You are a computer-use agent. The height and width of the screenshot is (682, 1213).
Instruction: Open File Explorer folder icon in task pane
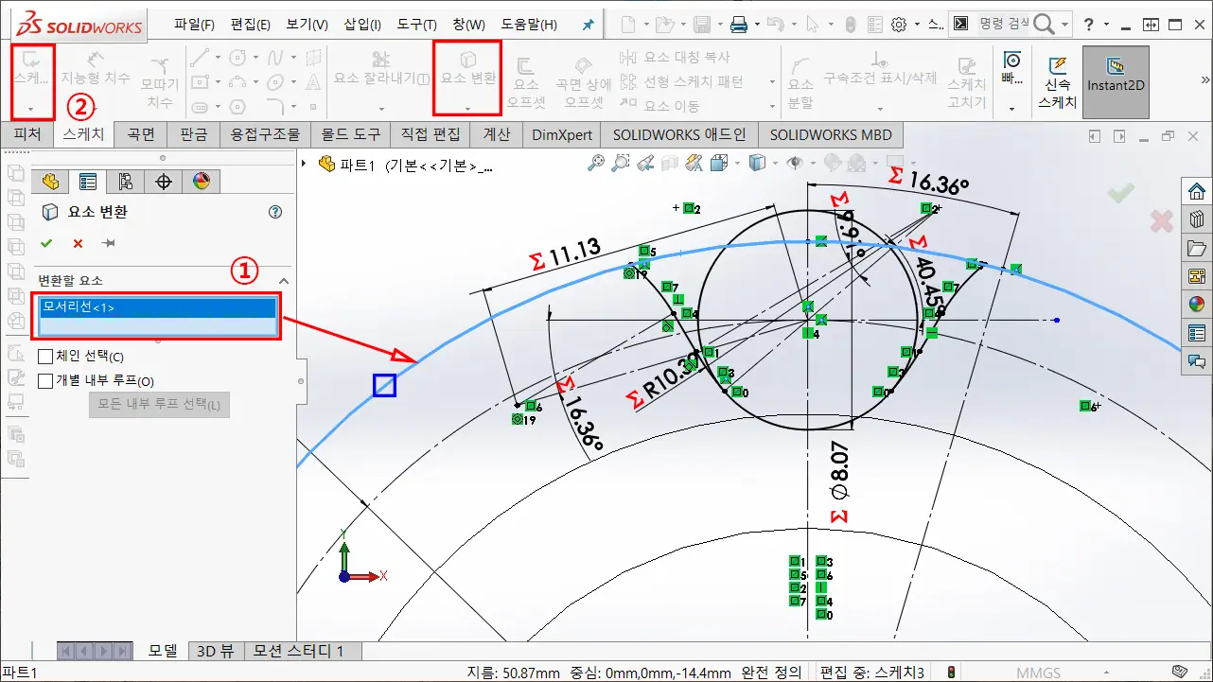(x=1197, y=248)
